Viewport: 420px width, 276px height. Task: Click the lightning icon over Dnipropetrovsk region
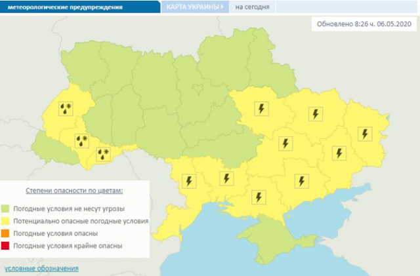pos(285,143)
